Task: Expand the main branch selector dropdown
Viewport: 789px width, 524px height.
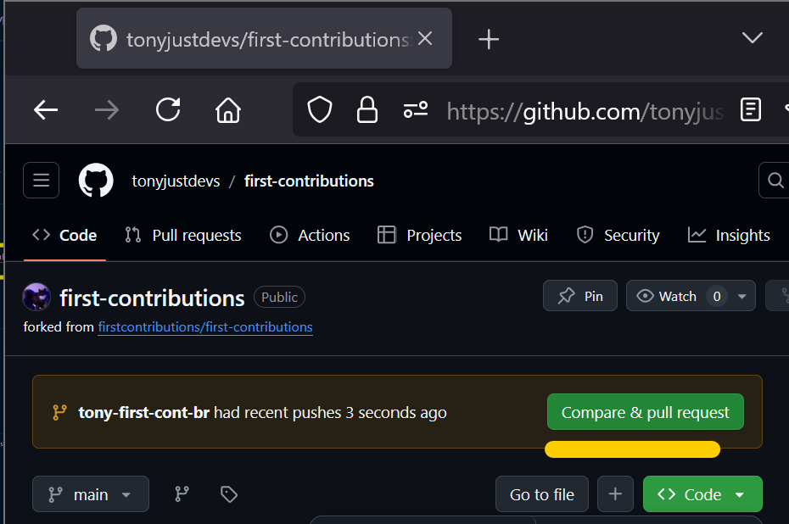Action: click(91, 493)
